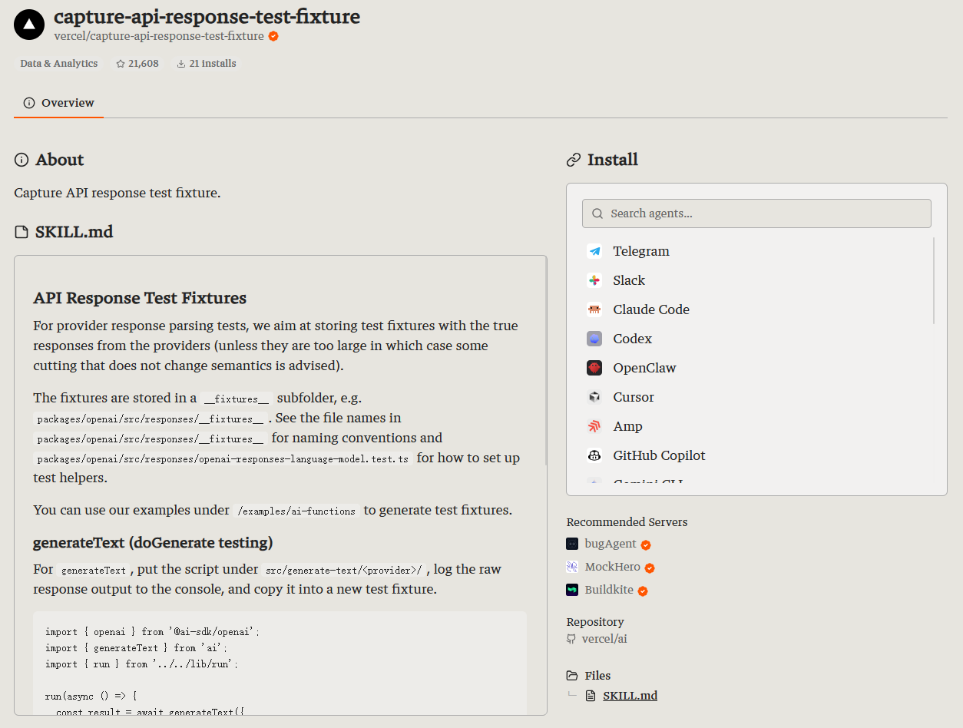This screenshot has height=728, width=963.
Task: Click the star icon next to 21,608
Action: coord(121,64)
